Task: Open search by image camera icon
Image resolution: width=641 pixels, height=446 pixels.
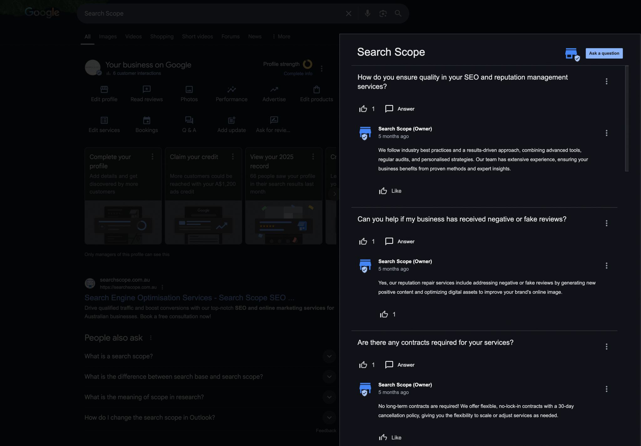Action: [383, 13]
